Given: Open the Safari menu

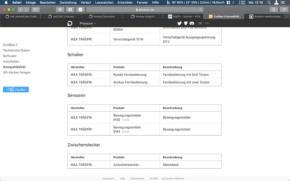Looking at the screenshot, I should click(x=17, y=3).
